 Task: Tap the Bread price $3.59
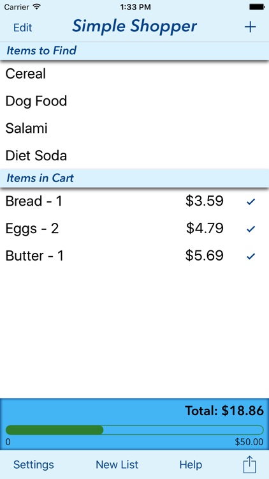(x=205, y=201)
